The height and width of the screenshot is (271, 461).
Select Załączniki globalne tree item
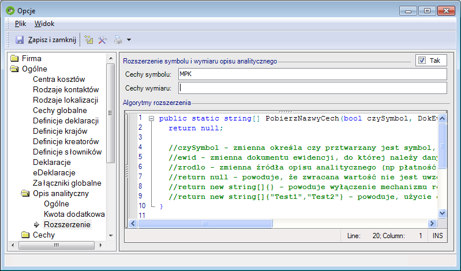point(67,183)
